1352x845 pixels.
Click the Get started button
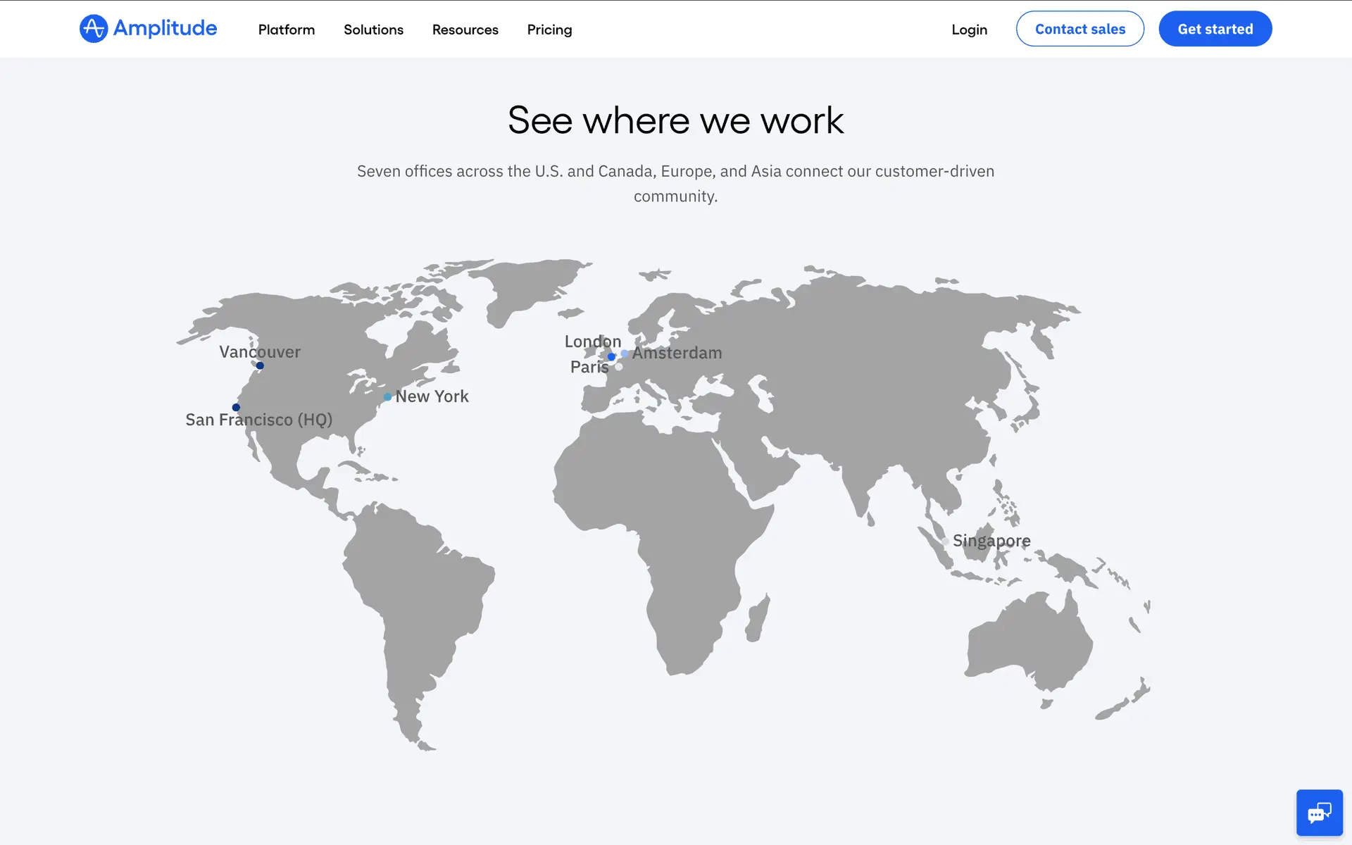[x=1215, y=29]
